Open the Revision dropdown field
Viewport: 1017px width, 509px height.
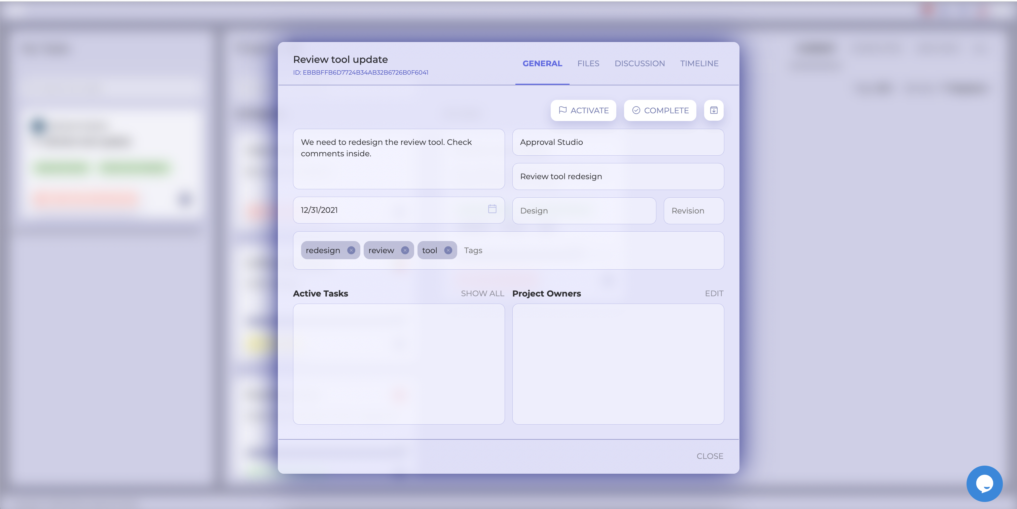pyautogui.click(x=693, y=211)
